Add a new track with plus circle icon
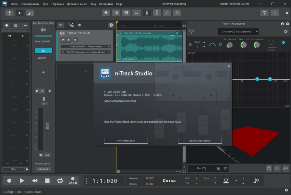291x195 pixels. pyautogui.click(x=111, y=25)
